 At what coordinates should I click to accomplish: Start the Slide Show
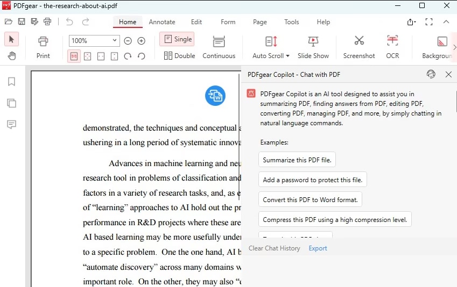(x=313, y=47)
